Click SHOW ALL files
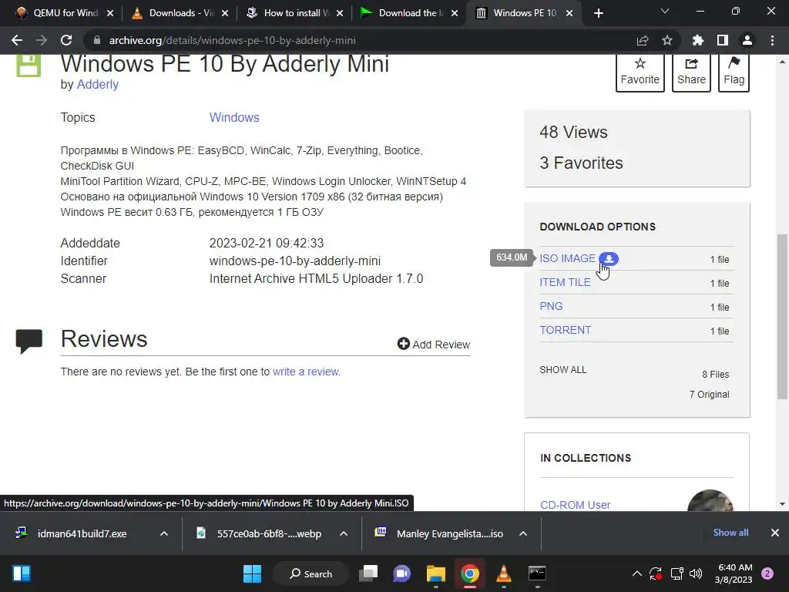 [562, 370]
